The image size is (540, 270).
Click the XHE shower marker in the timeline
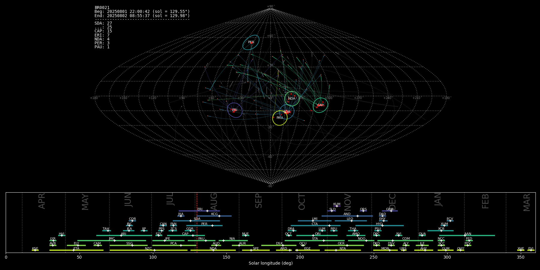coord(521,250)
